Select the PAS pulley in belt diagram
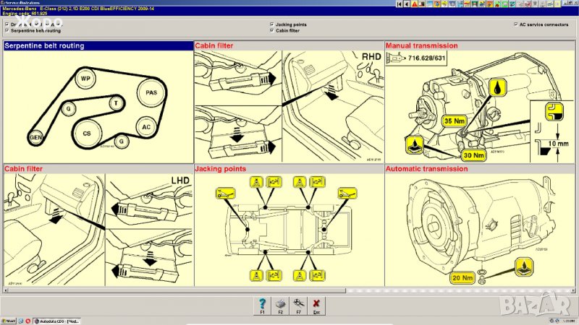The width and height of the screenshot is (579, 325). pyautogui.click(x=151, y=92)
